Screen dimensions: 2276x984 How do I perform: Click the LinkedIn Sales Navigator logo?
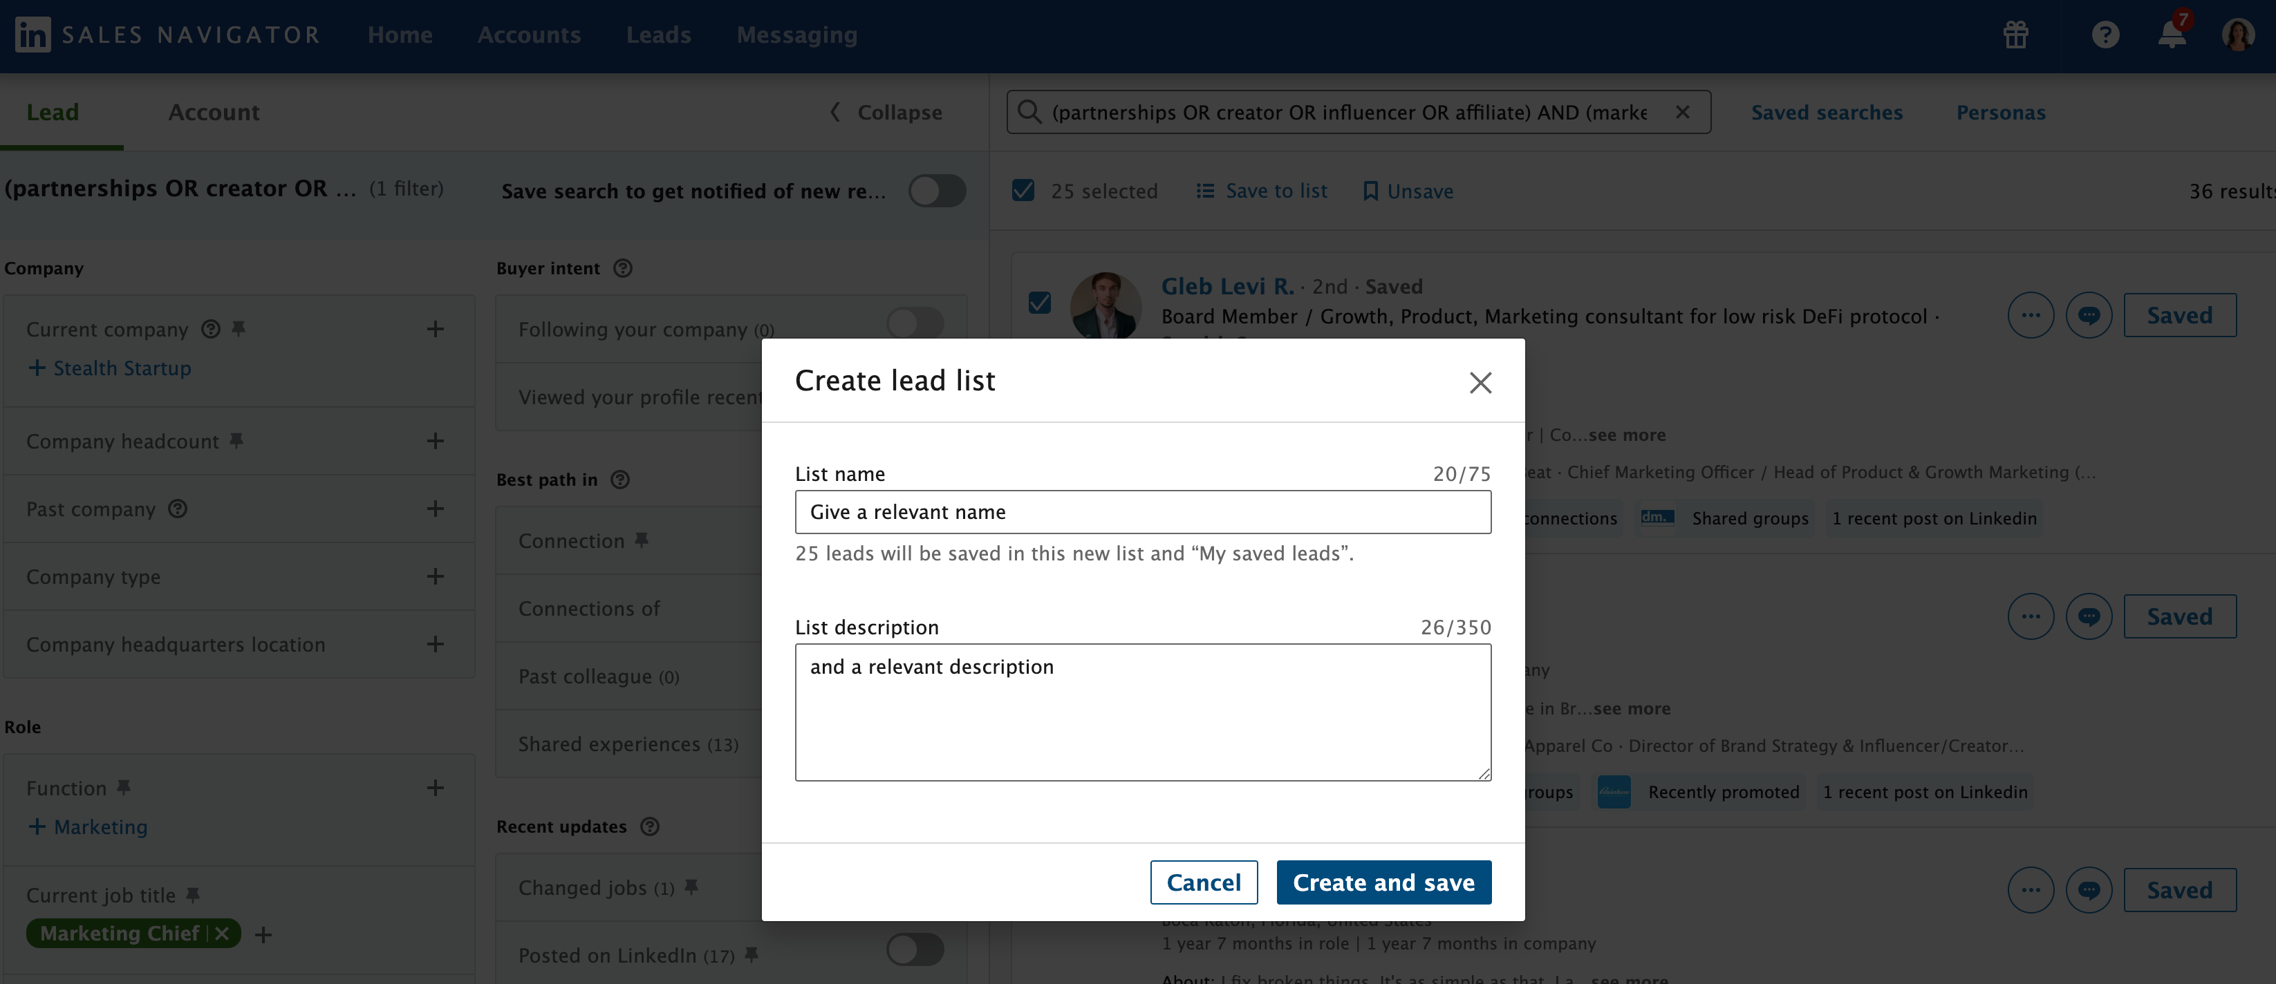click(x=168, y=35)
